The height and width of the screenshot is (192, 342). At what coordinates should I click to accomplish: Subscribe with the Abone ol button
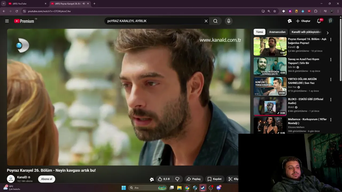[x=46, y=179]
